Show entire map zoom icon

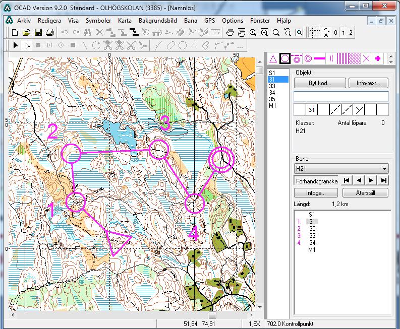pos(299,33)
